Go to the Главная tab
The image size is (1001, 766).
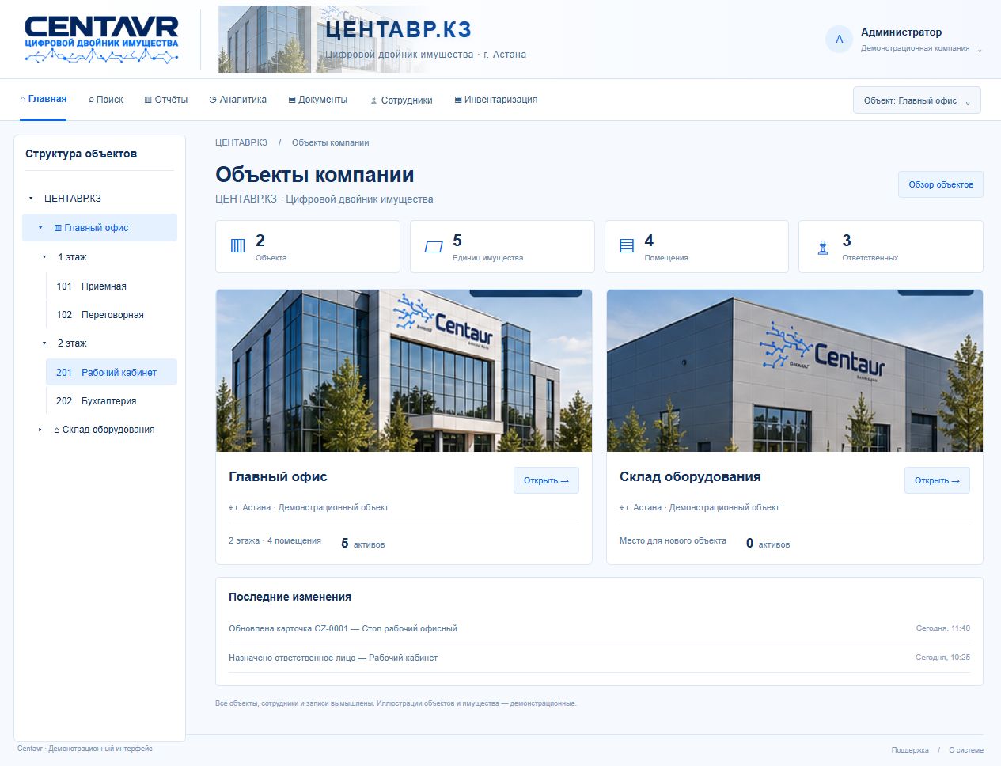44,100
